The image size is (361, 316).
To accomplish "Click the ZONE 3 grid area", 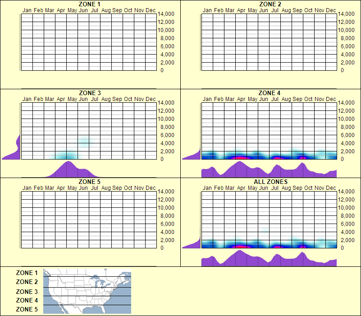I will [88, 131].
